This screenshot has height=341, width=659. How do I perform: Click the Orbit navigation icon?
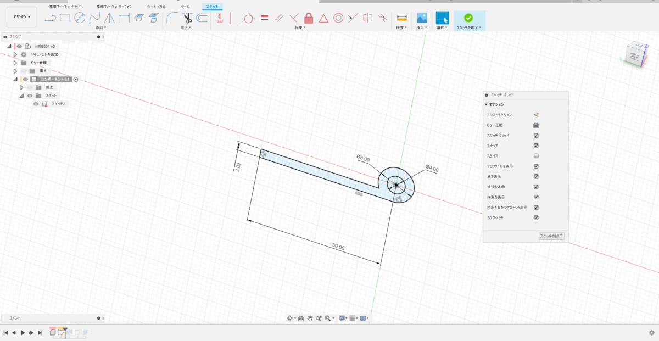289,318
